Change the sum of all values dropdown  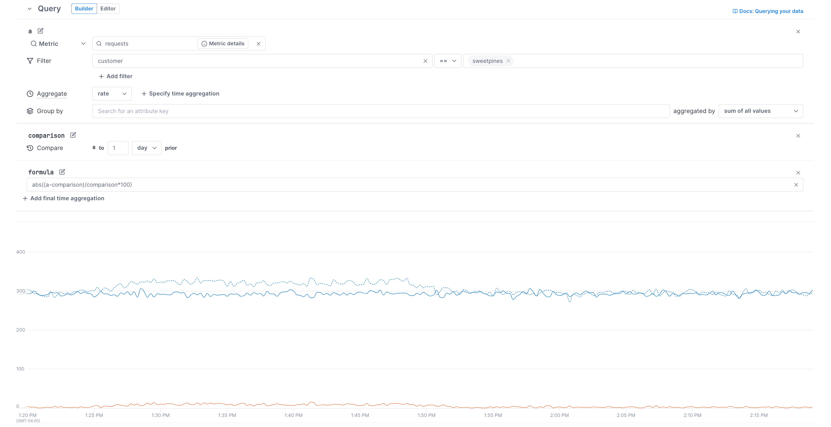tap(760, 111)
